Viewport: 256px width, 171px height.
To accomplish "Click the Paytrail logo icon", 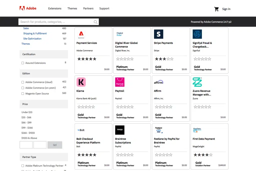I will pos(120,82).
